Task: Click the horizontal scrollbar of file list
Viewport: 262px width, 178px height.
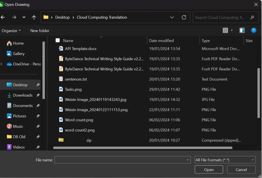Action: pyautogui.click(x=143, y=148)
